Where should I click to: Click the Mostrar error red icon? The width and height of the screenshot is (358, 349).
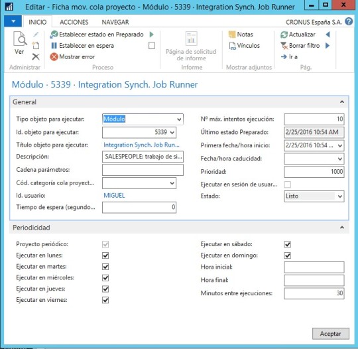point(54,56)
